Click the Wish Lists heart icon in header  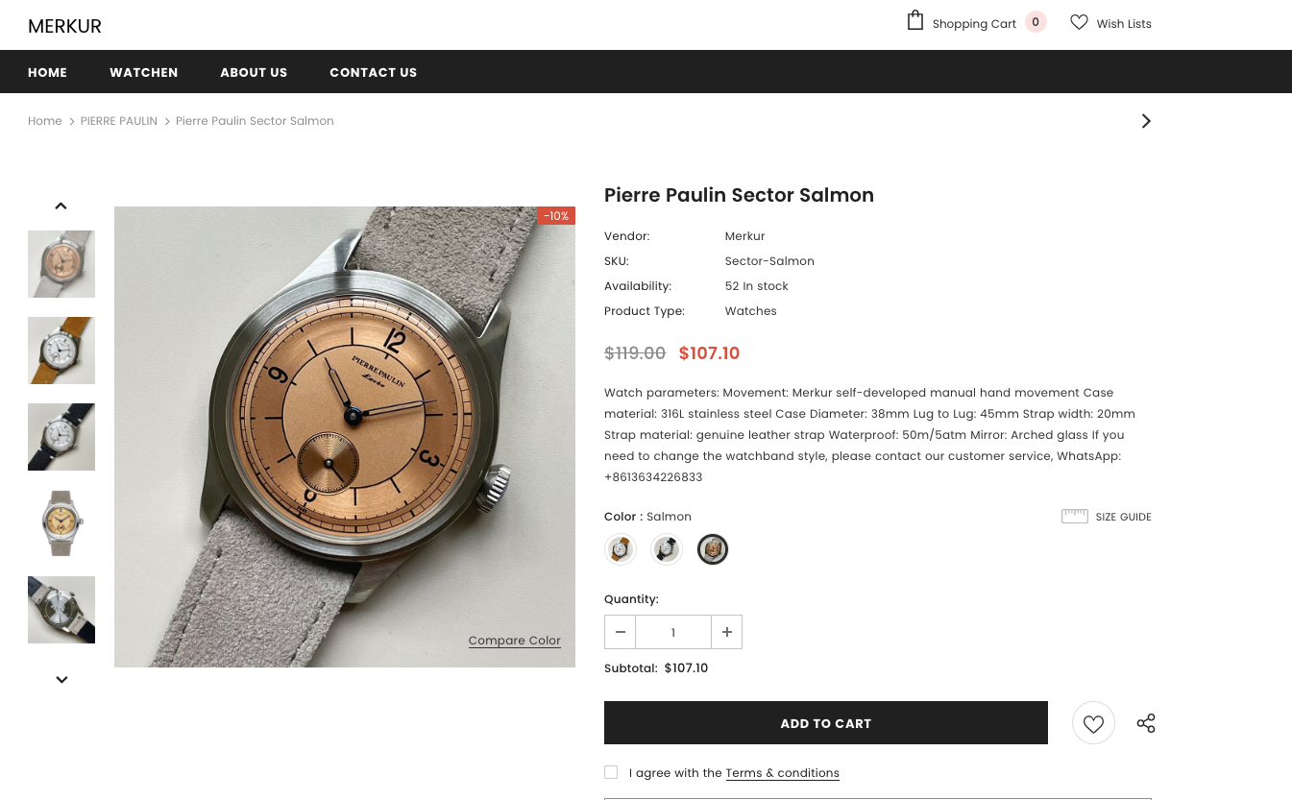tap(1079, 22)
